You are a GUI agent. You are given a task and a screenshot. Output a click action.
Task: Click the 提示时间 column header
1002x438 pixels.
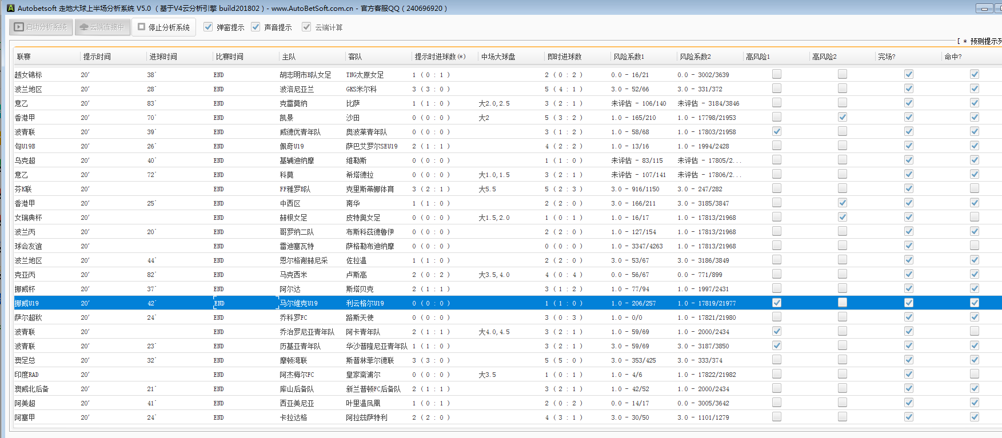click(x=97, y=57)
